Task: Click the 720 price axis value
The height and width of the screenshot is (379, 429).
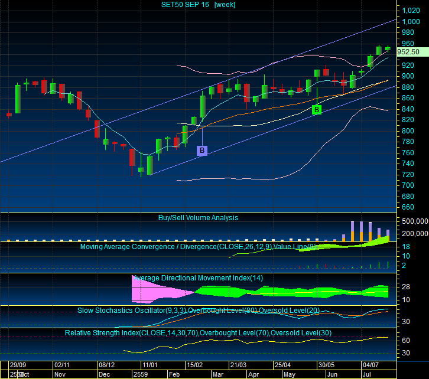Action: 408,175
